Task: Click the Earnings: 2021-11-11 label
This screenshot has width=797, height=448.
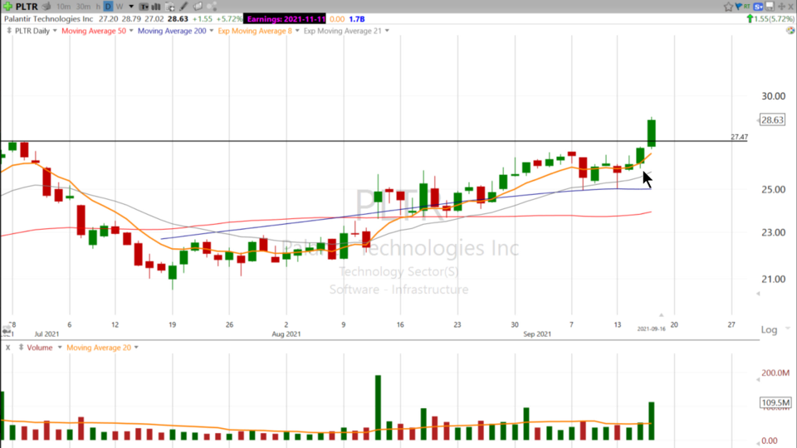Action: [286, 19]
